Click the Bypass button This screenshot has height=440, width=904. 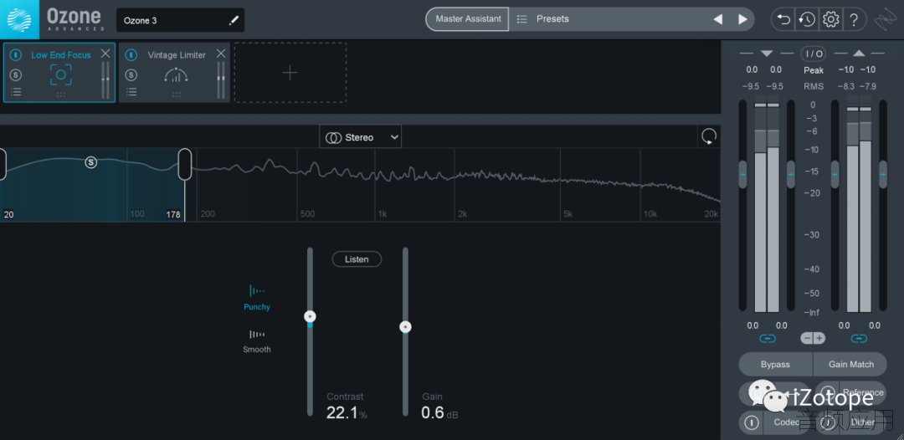click(x=775, y=365)
